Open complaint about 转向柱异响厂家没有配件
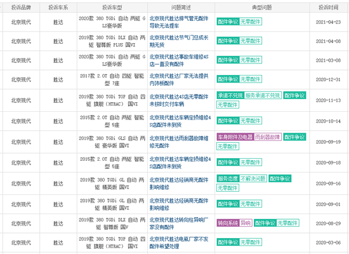The image size is (349, 254). point(179,224)
